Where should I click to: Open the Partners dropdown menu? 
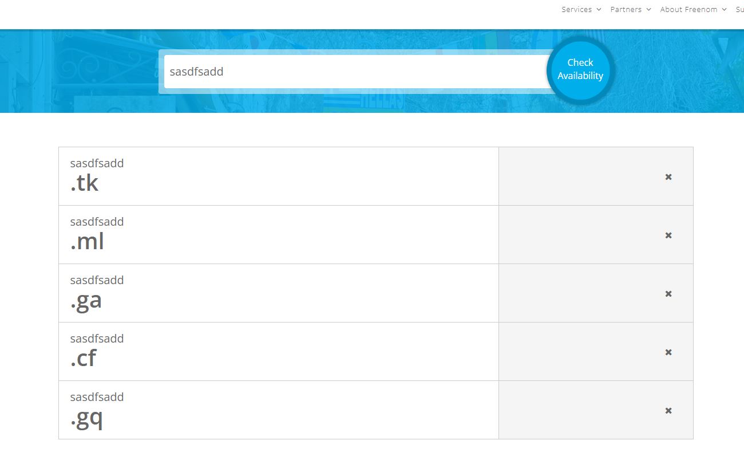pos(631,9)
